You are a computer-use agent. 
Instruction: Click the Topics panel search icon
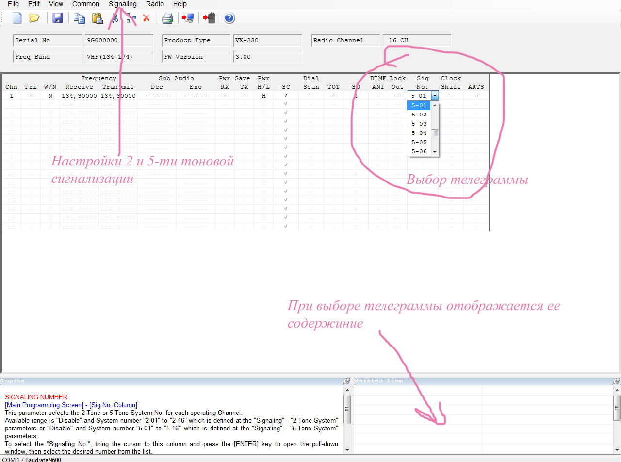[346, 381]
